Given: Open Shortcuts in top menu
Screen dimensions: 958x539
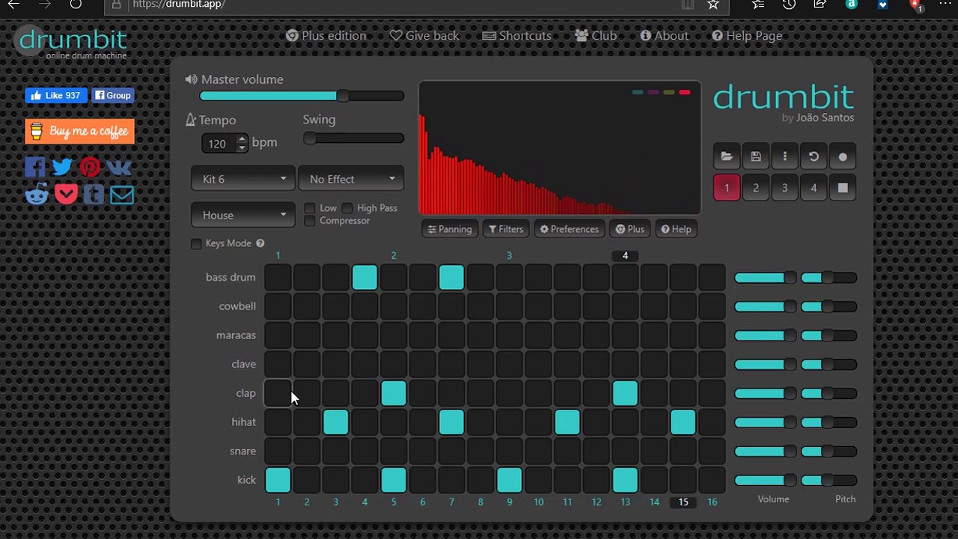Looking at the screenshot, I should tap(517, 36).
